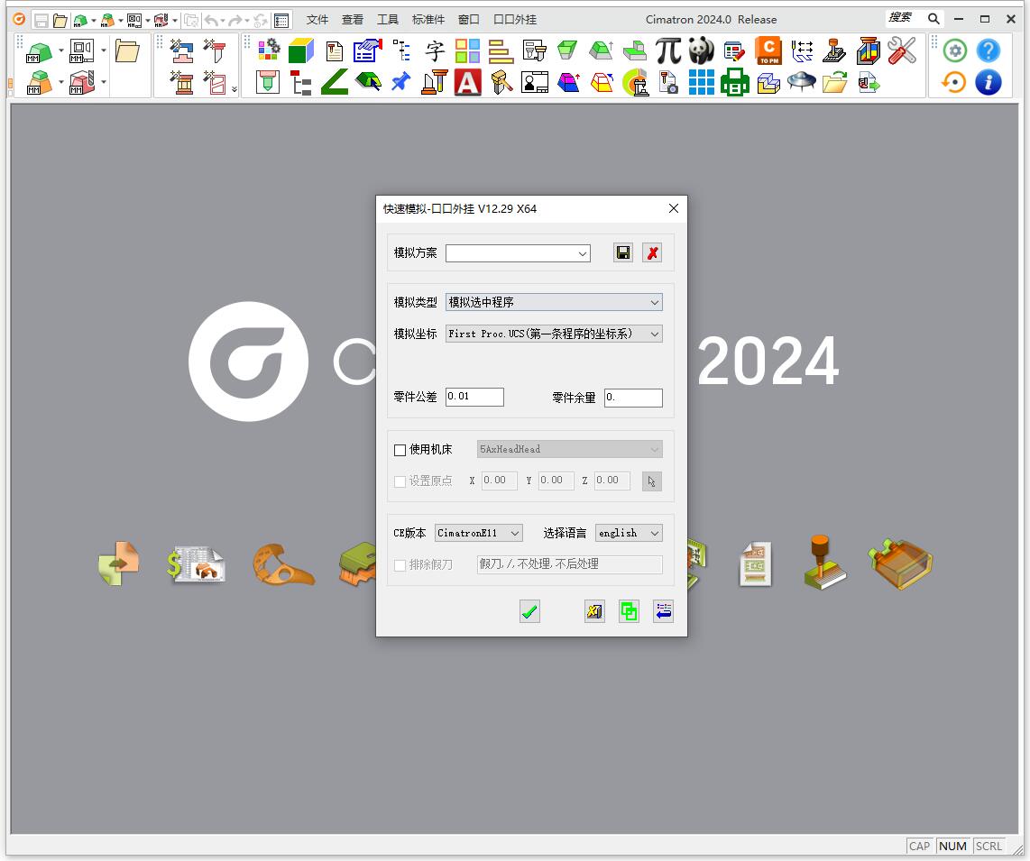Click the blue arrow list button in dialog
This screenshot has height=861, width=1030.
pyautogui.click(x=663, y=612)
